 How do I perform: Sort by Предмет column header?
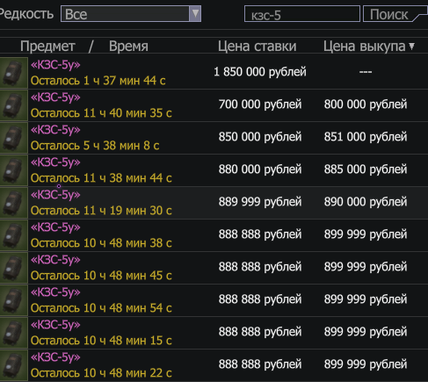tap(47, 47)
